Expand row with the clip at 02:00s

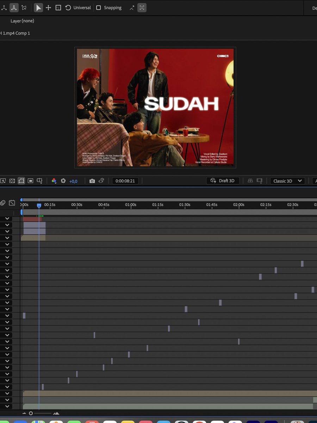click(x=7, y=342)
